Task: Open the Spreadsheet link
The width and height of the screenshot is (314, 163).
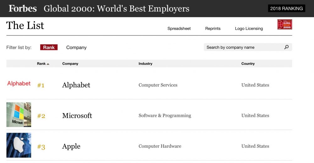Action: tap(179, 29)
